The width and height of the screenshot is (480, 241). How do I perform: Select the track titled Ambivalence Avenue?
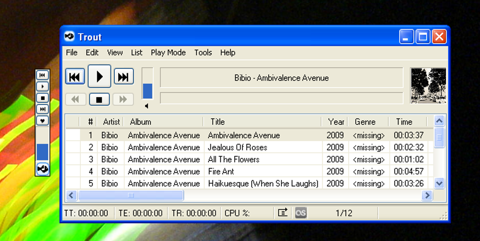244,136
